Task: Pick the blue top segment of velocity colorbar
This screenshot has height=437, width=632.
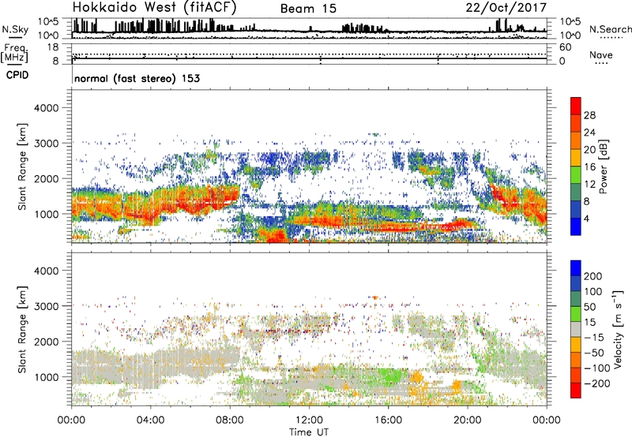Action: click(576, 268)
